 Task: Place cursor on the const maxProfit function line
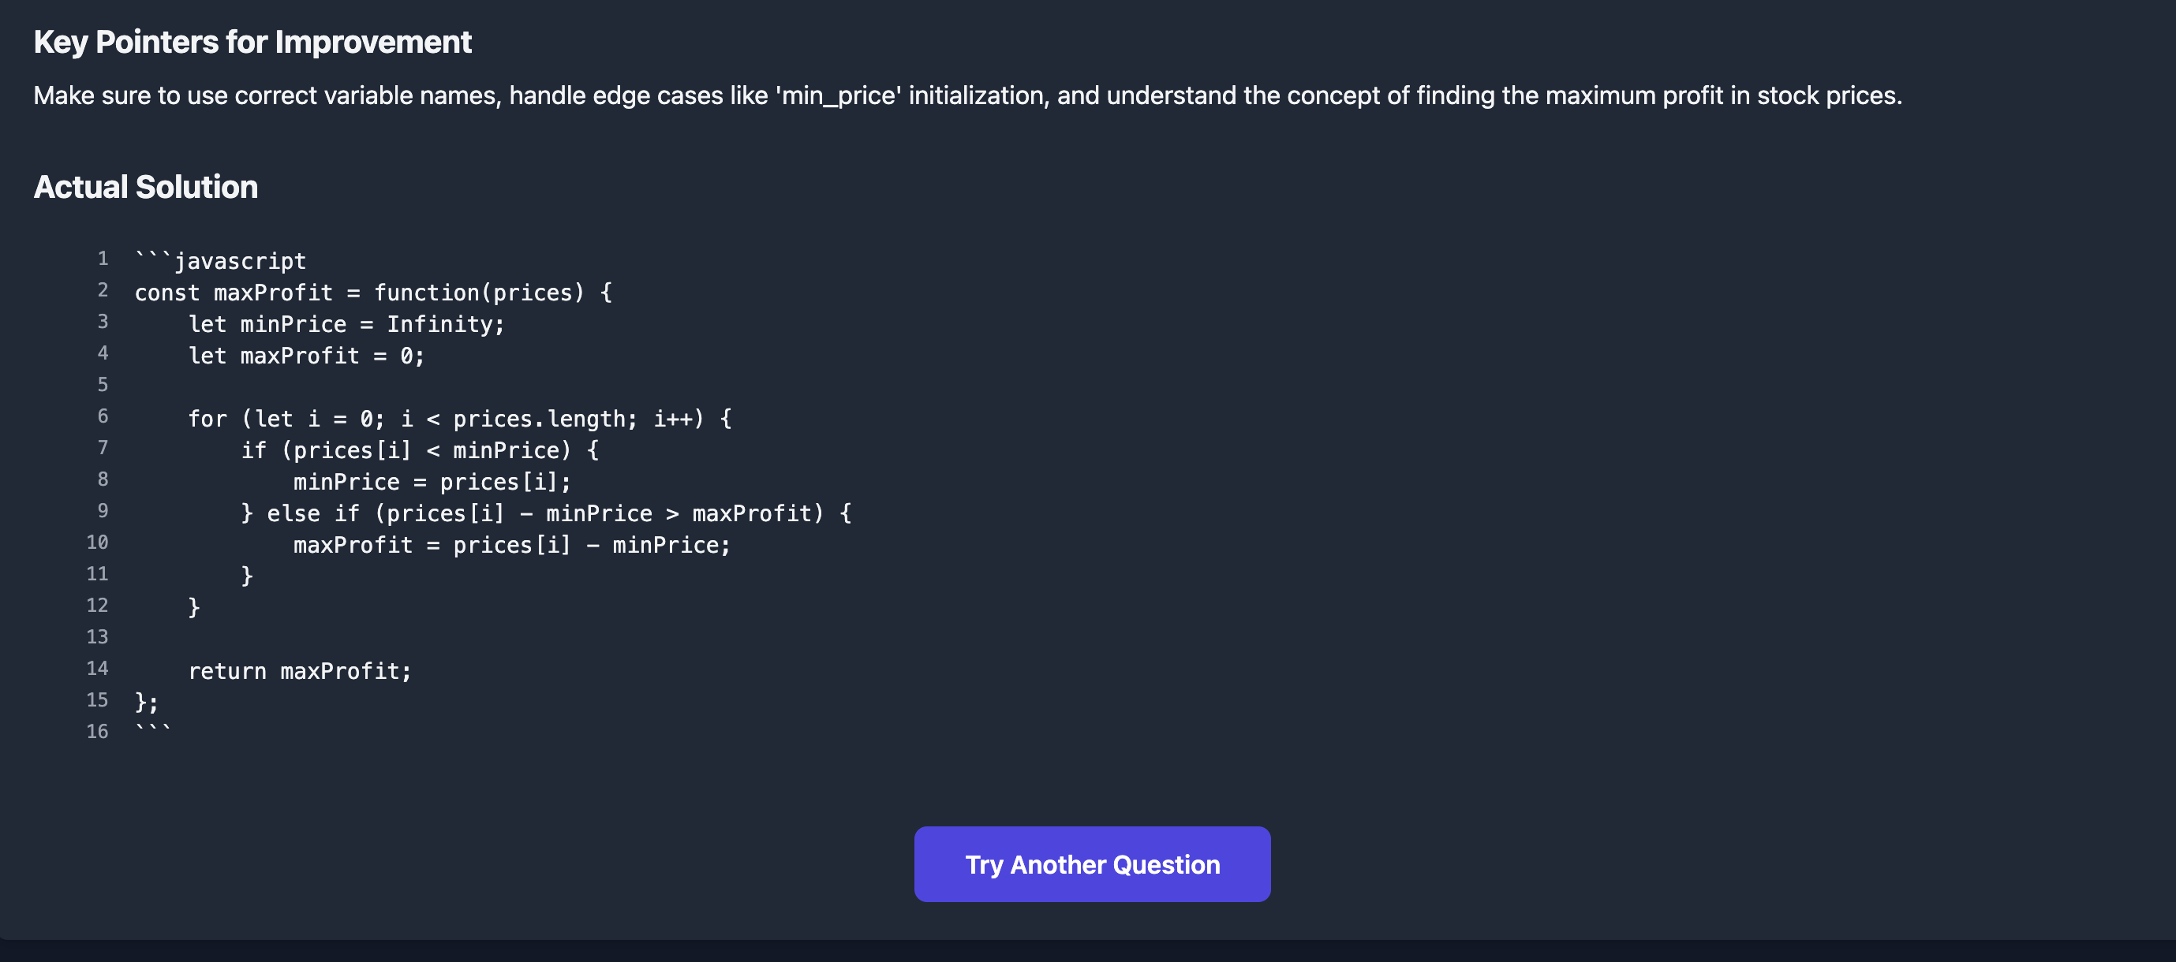[373, 293]
